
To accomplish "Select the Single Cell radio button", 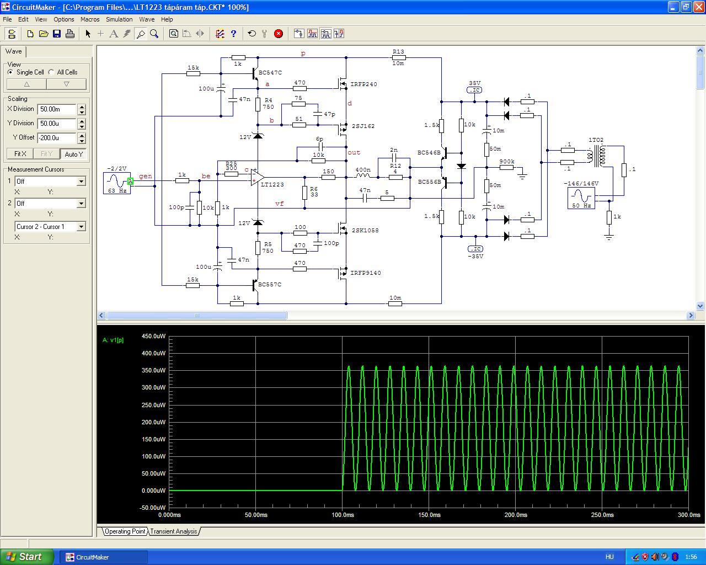I will pyautogui.click(x=10, y=72).
